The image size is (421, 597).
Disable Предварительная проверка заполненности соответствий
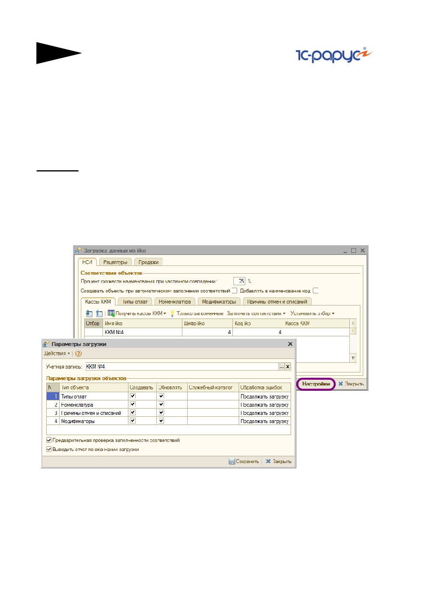point(49,440)
